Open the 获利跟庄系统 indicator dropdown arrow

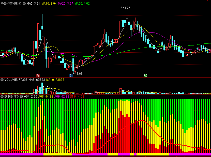coord(2,97)
